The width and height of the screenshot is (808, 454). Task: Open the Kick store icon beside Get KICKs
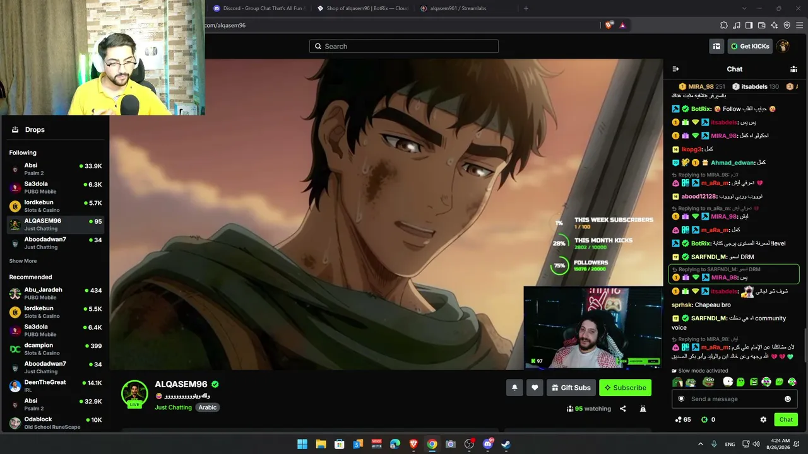(716, 46)
